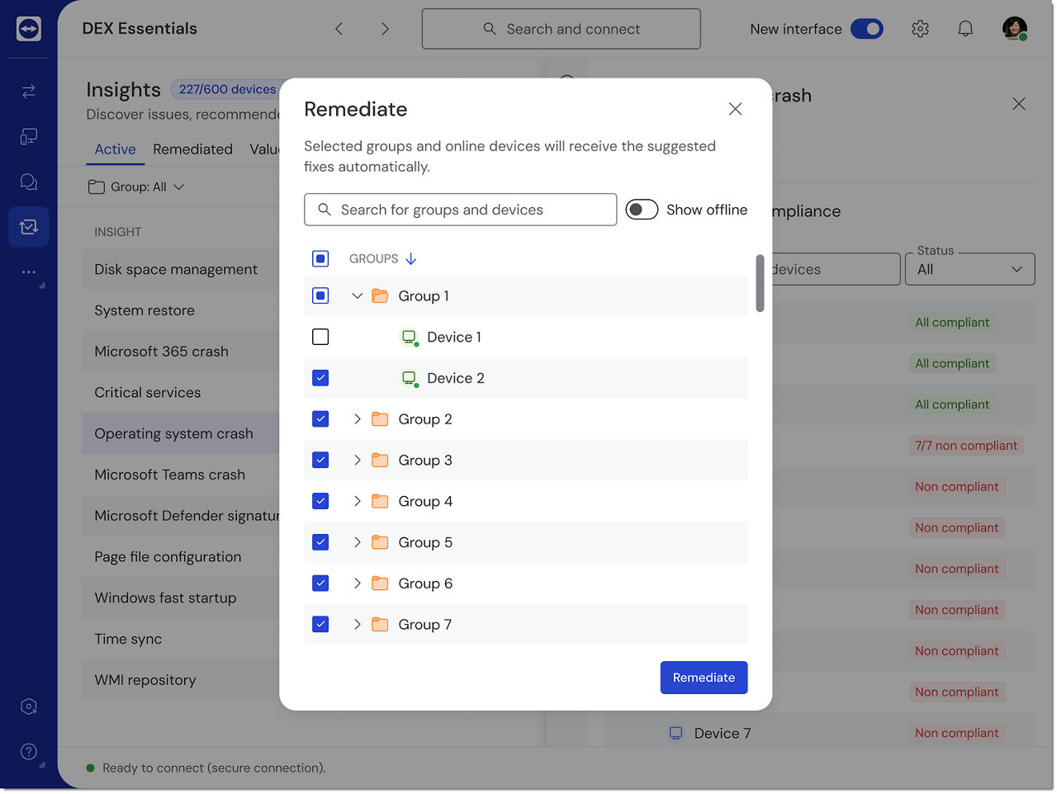Toggle Show offline switch
Image resolution: width=1057 pixels, height=794 pixels.
(642, 210)
